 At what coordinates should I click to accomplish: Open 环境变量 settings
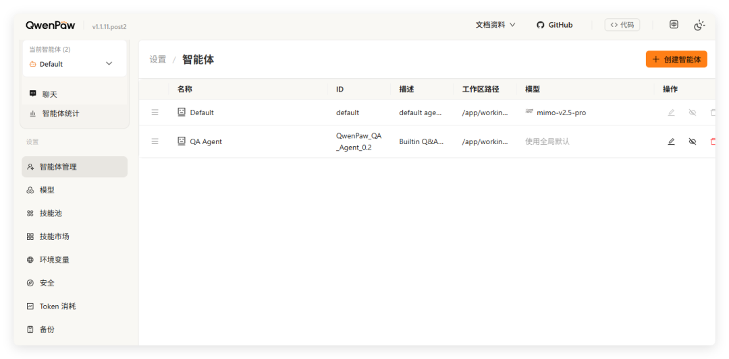[x=74, y=260]
